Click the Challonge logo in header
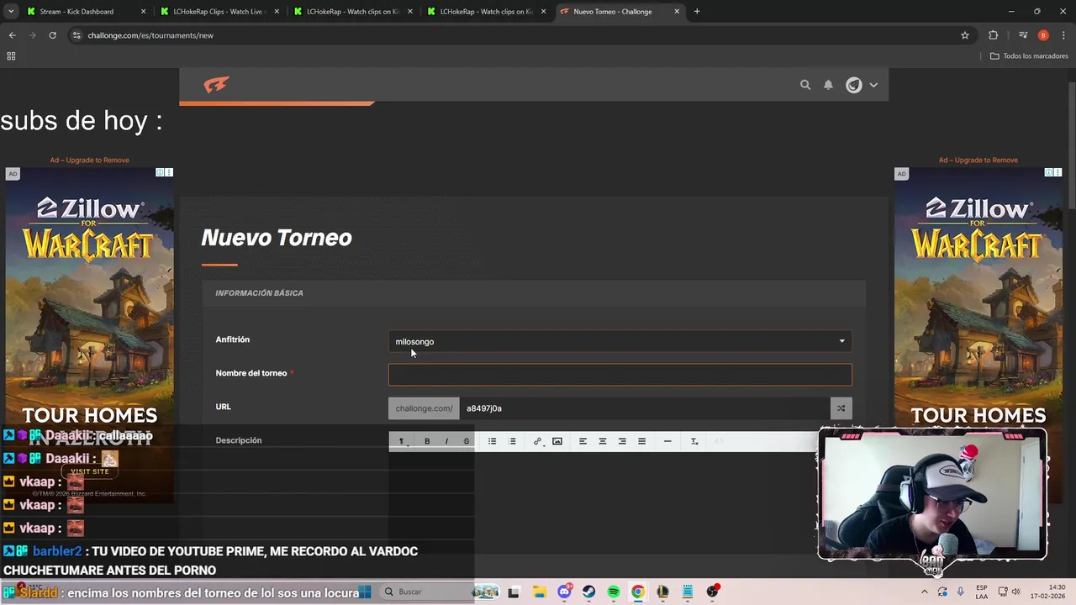Image resolution: width=1076 pixels, height=605 pixels. pyautogui.click(x=216, y=85)
